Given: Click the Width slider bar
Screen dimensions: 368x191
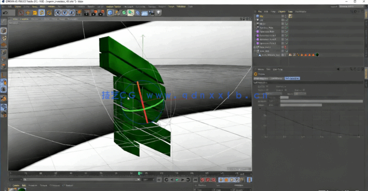Looking at the screenshot, I should point(301,105).
